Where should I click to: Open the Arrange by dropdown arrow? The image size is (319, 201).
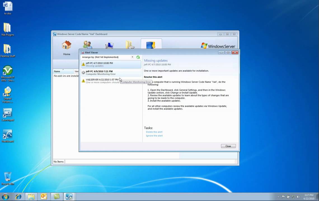pyautogui.click(x=132, y=57)
